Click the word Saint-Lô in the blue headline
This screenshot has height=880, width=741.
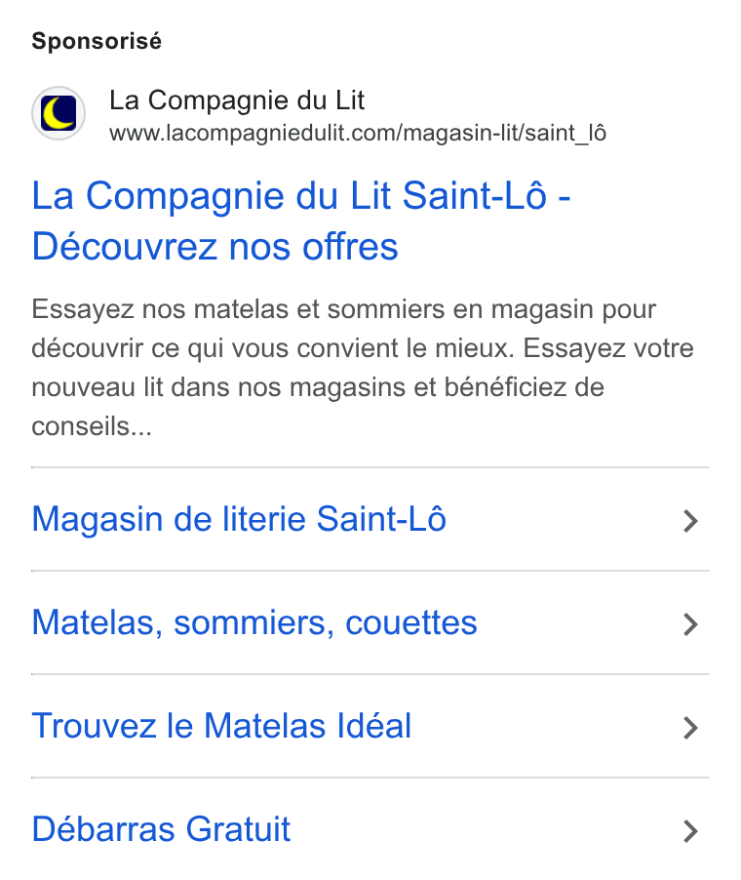point(475,196)
